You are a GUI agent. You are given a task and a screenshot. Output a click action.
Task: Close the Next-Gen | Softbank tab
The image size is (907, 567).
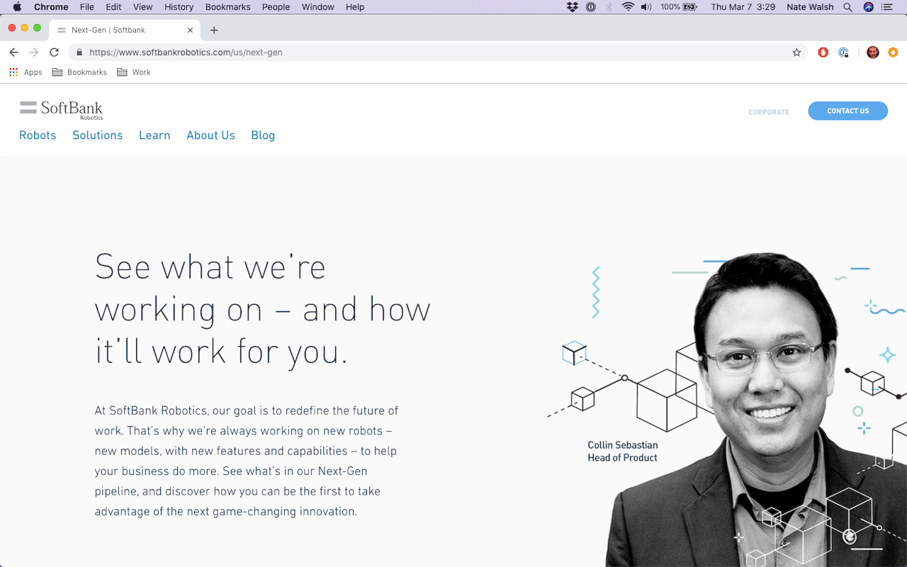click(190, 30)
